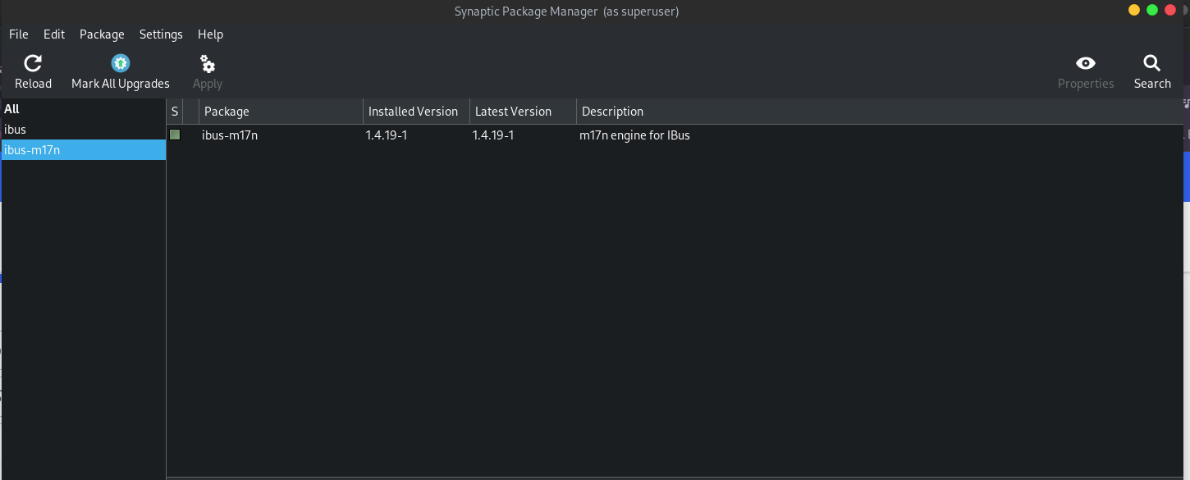The width and height of the screenshot is (1190, 480).
Task: Select the ibus-m17n package row
Action: [675, 135]
